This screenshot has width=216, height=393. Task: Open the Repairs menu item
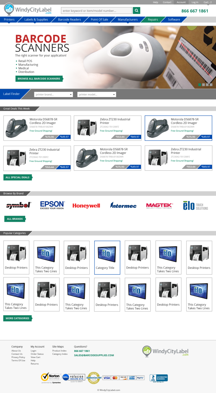(153, 19)
